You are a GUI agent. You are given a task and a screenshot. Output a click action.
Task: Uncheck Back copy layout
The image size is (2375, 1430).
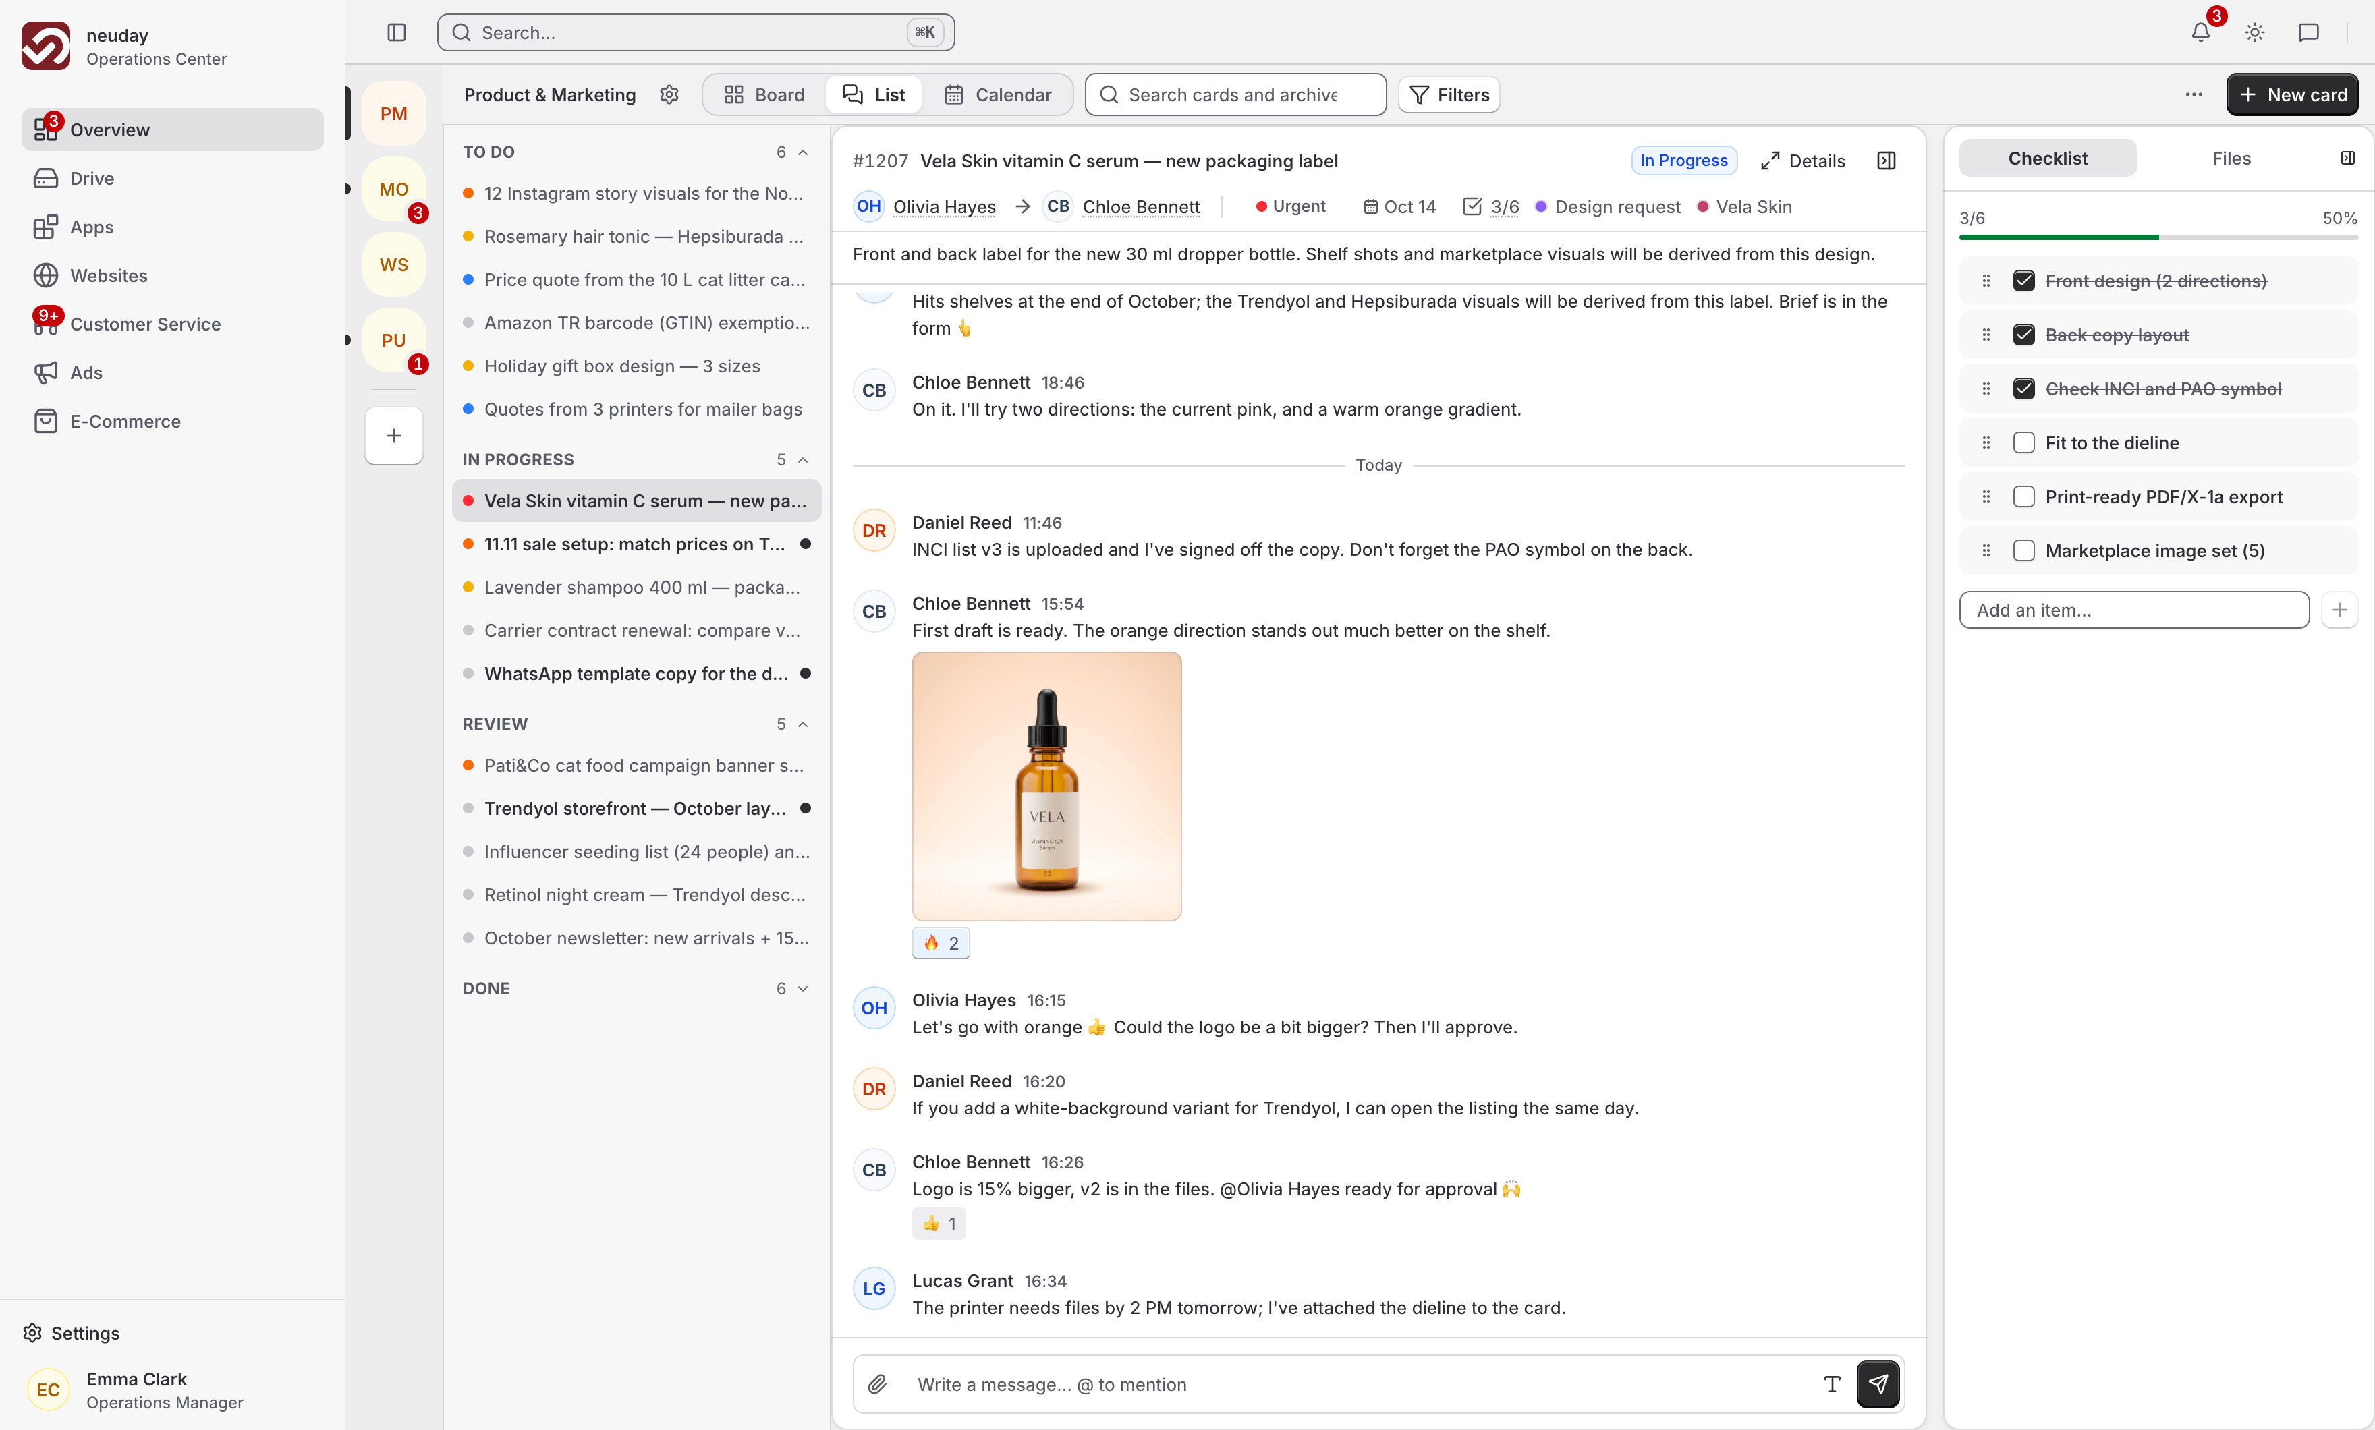2023,335
